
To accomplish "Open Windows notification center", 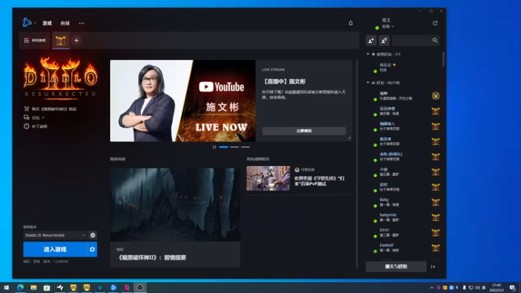I will pos(512,288).
